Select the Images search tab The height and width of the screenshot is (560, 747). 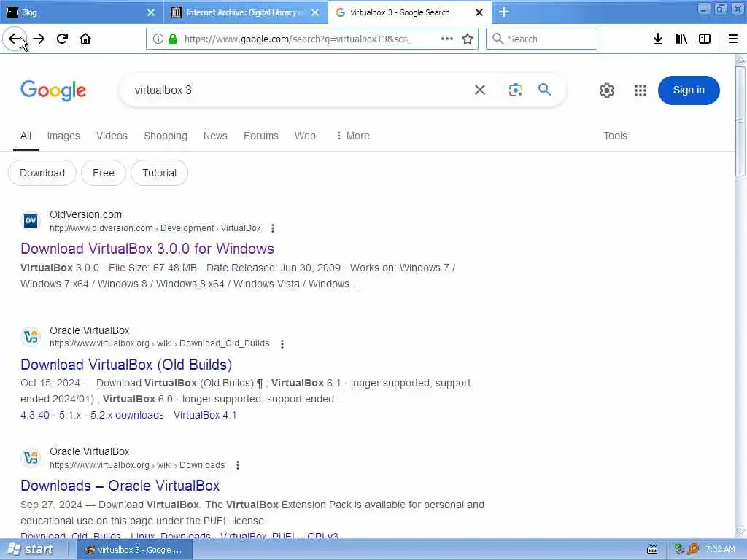point(63,136)
